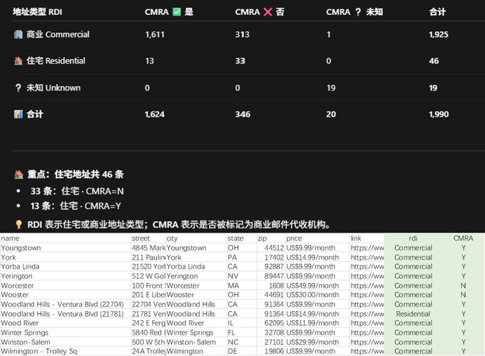485x356 pixels.
Task: Open the link in the York row
Action: (x=367, y=258)
